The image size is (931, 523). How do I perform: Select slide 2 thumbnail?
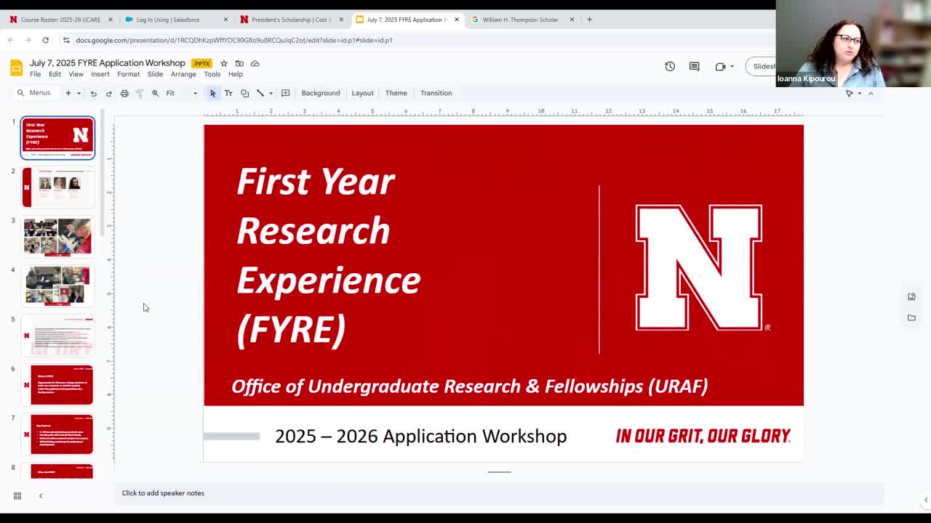click(57, 187)
